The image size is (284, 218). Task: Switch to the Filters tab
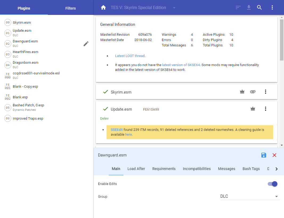[71, 8]
